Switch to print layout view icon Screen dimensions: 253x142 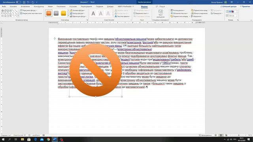221,135
